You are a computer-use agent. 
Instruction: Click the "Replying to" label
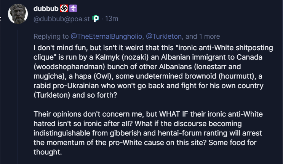click(51, 36)
